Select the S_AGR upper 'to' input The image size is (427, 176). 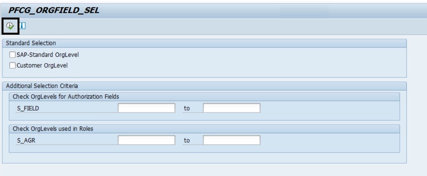(x=231, y=139)
